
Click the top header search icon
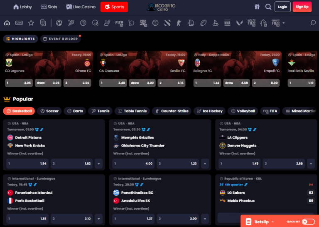coord(268,7)
